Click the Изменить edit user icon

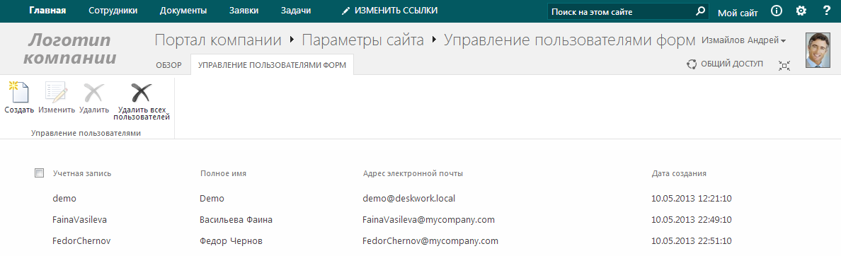click(x=57, y=92)
